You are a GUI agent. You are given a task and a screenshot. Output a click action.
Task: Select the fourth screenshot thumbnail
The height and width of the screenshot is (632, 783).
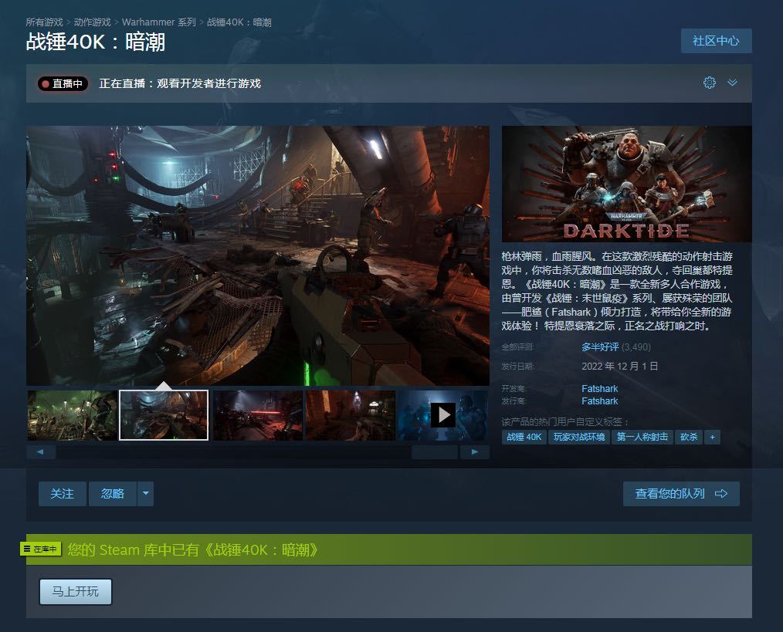click(350, 414)
